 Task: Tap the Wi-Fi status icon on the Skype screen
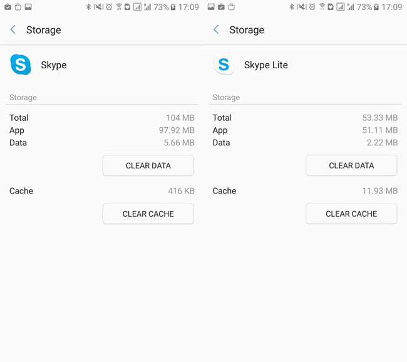click(119, 7)
